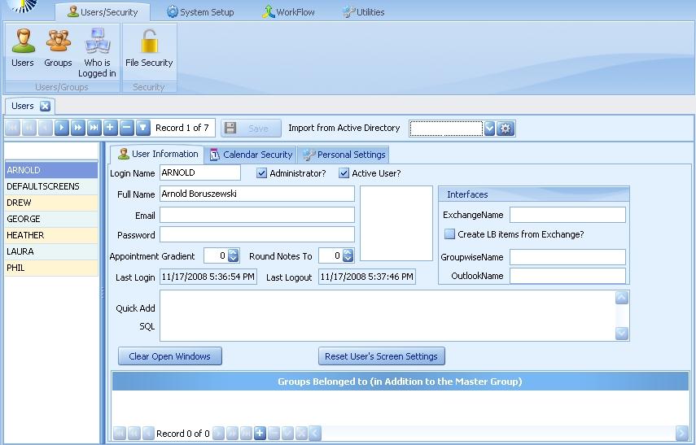
Task: Select ARNOLD in the user list
Action: point(51,170)
